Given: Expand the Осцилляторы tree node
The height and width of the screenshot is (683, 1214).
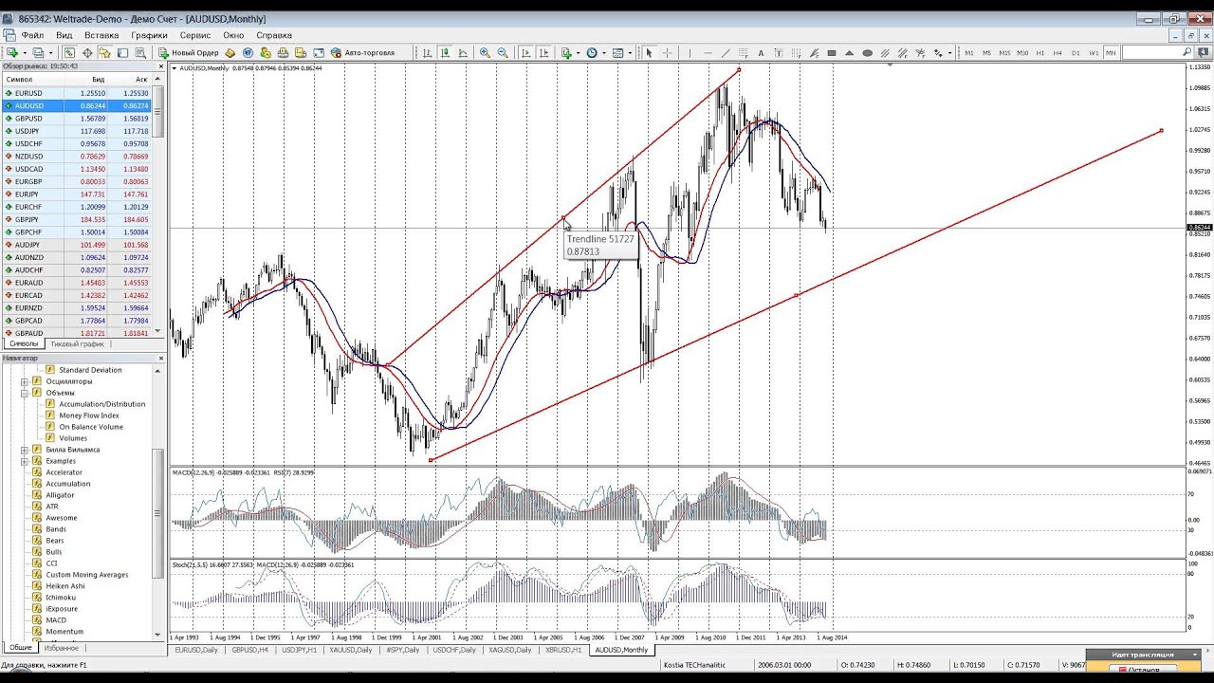Looking at the screenshot, I should point(25,381).
